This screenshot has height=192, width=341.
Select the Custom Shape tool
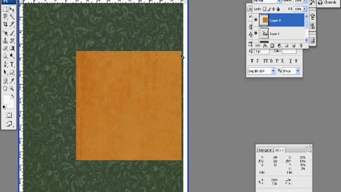[x=12, y=73]
